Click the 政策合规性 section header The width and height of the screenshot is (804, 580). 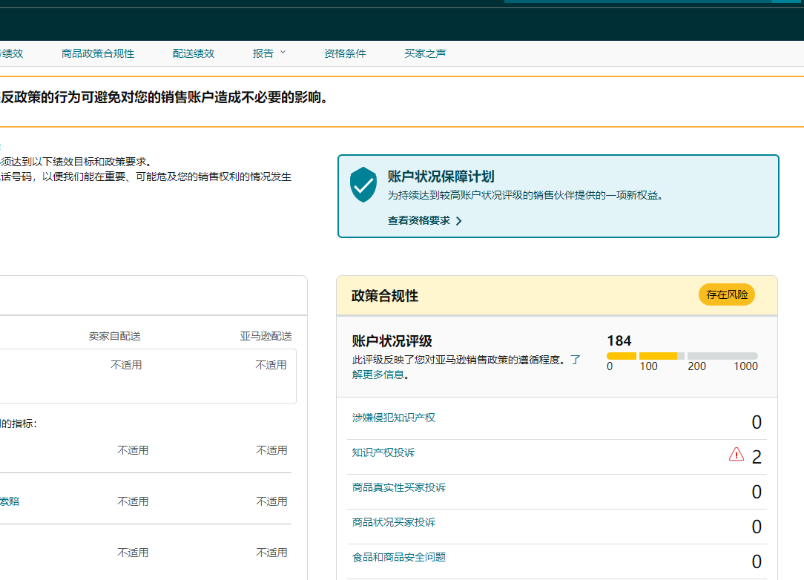(385, 296)
